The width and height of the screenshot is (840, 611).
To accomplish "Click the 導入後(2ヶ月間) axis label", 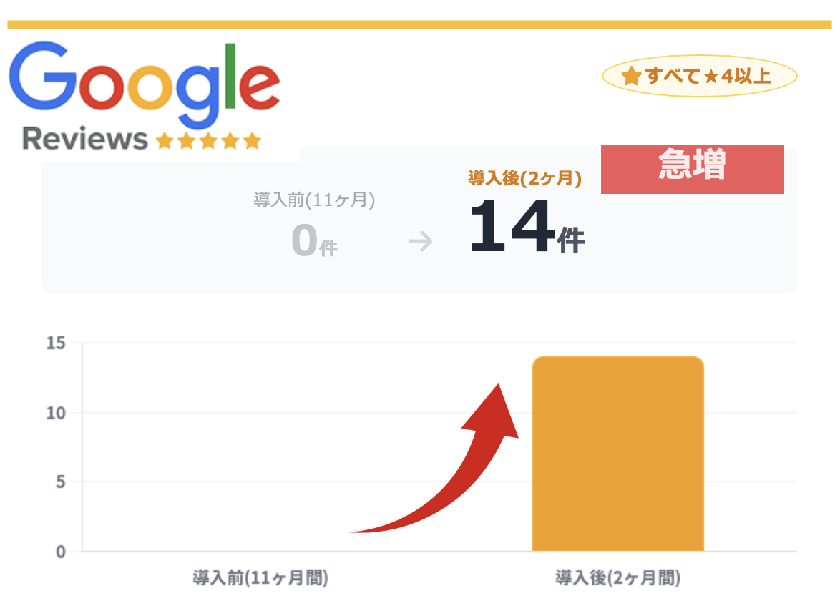I will click(x=617, y=577).
